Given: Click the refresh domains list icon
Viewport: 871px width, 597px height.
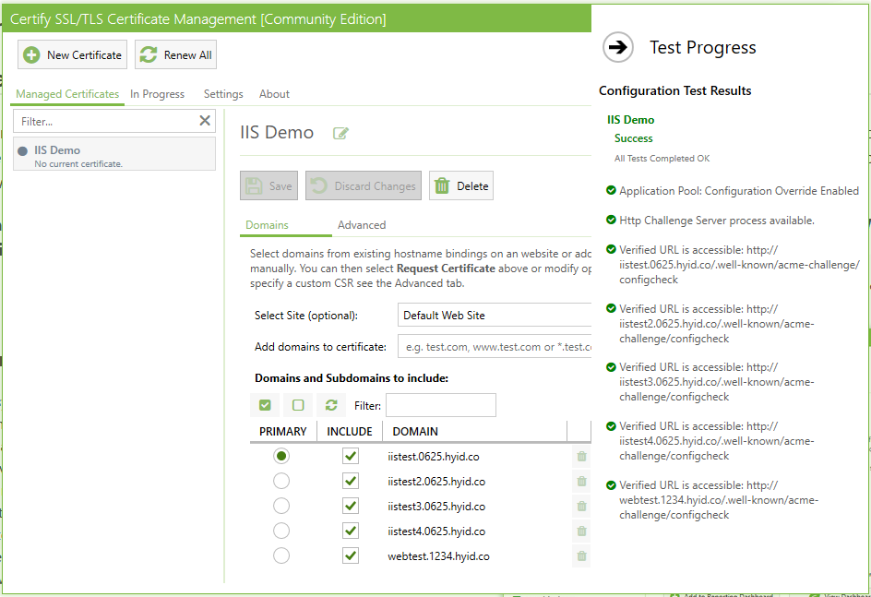Looking at the screenshot, I should click(x=331, y=405).
